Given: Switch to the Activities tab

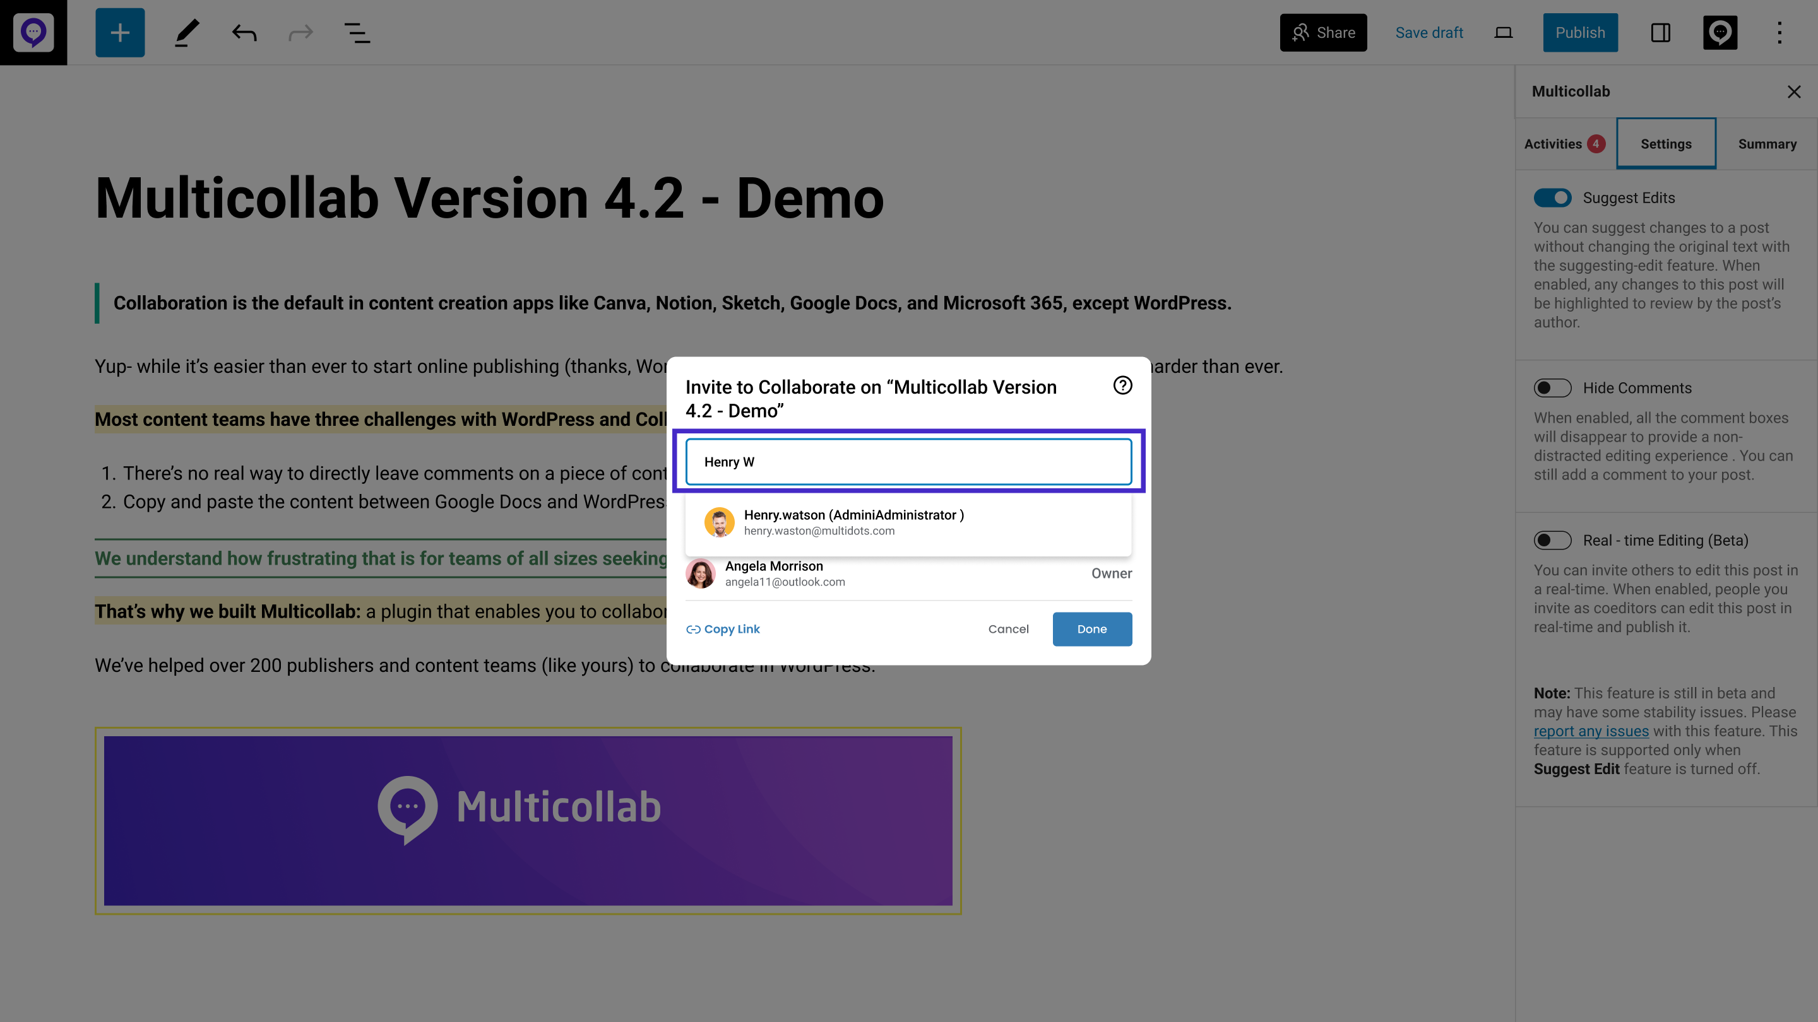Looking at the screenshot, I should [1565, 144].
